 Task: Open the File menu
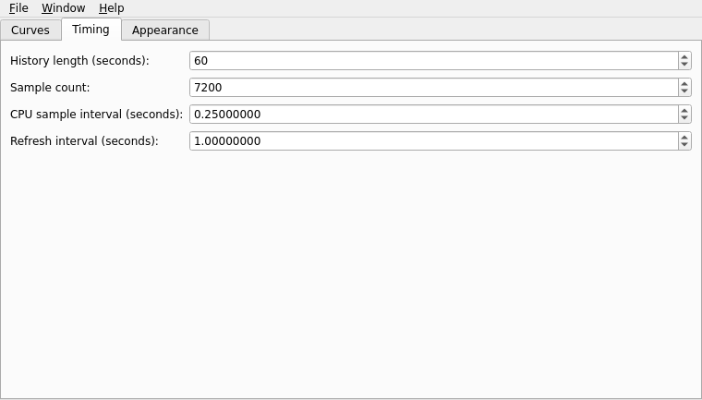click(18, 8)
